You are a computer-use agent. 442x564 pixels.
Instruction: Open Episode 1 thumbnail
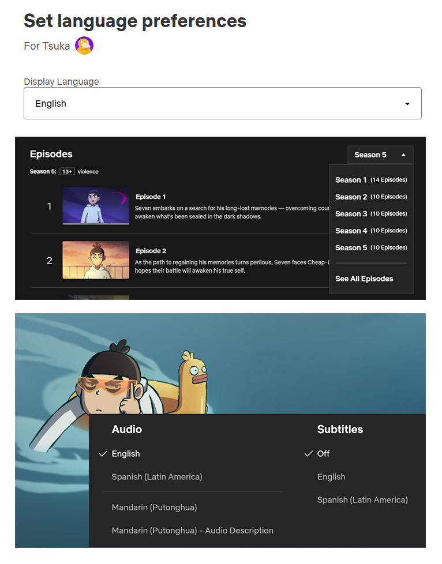tap(96, 206)
